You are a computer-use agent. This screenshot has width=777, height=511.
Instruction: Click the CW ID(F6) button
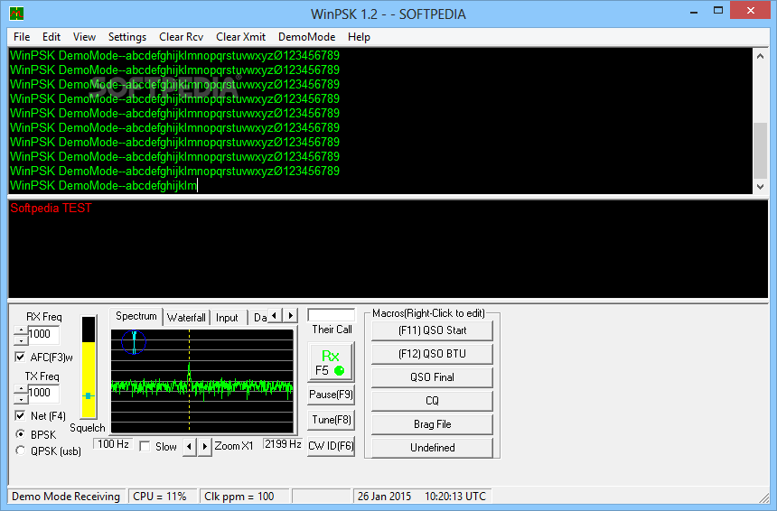click(331, 446)
